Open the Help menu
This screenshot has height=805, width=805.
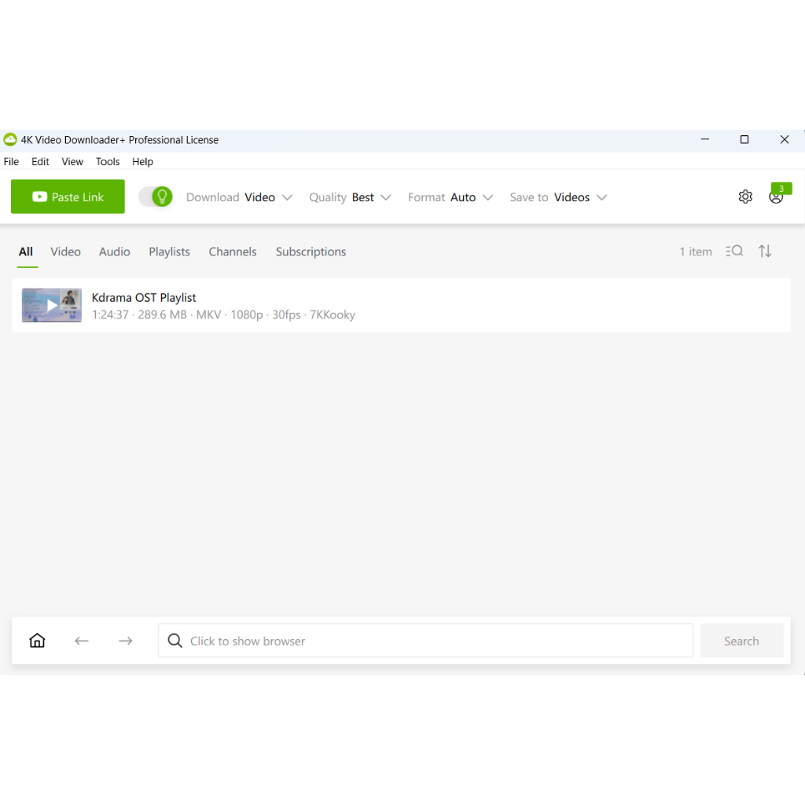pos(143,161)
